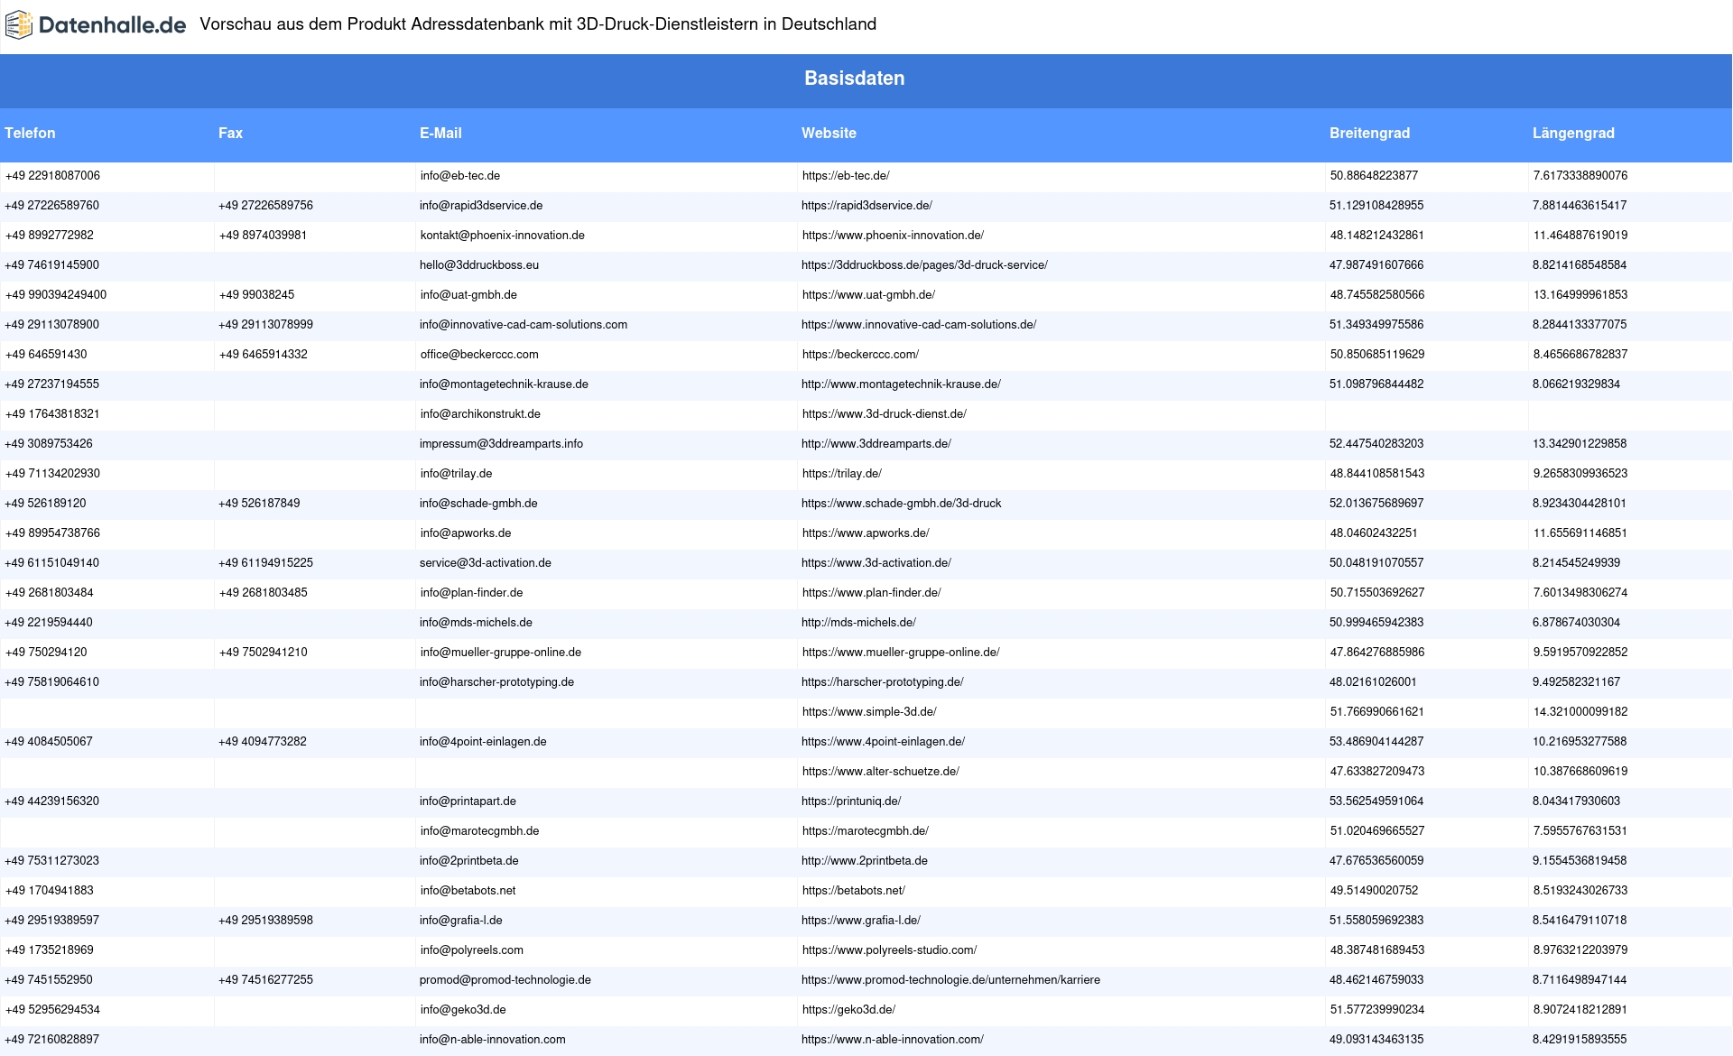Select email info@betabots.net
The height and width of the screenshot is (1056, 1733).
[x=468, y=891]
